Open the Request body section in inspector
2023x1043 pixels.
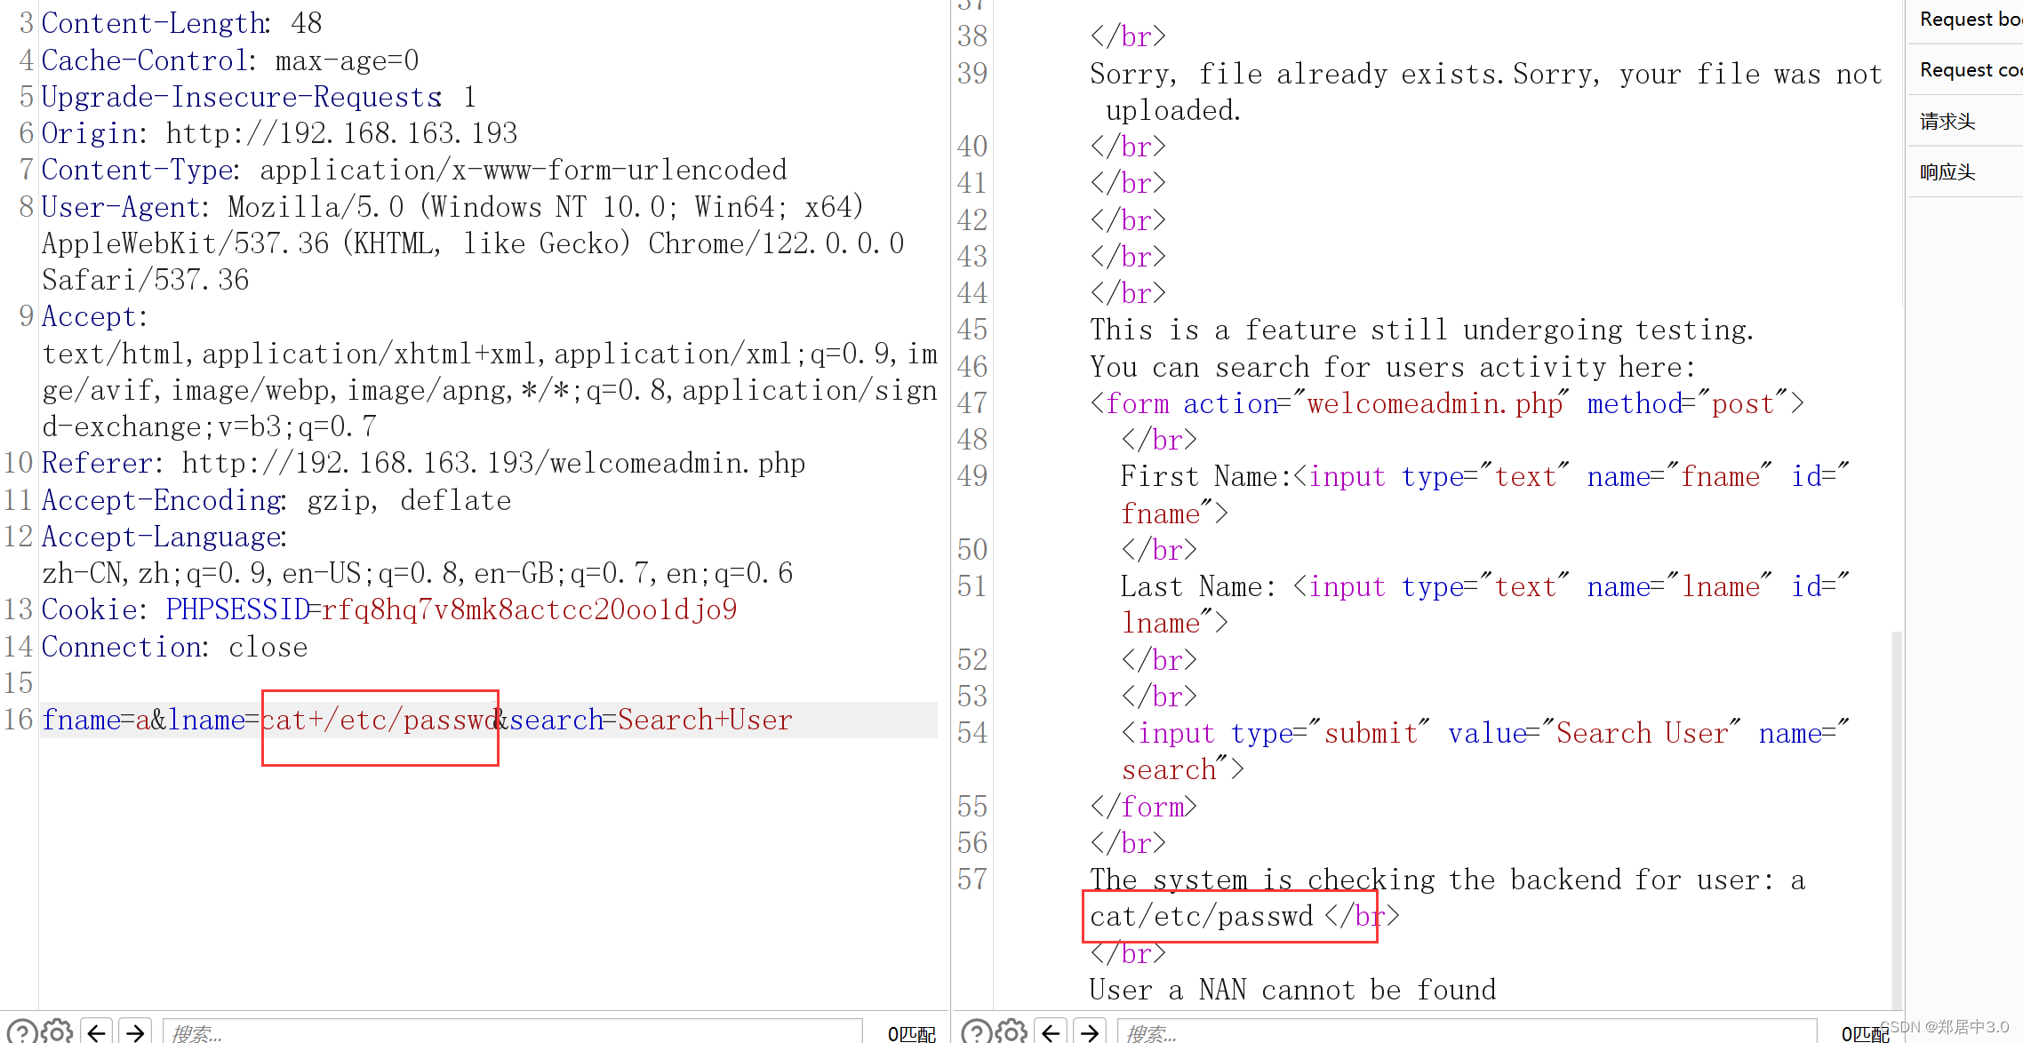coord(1966,20)
